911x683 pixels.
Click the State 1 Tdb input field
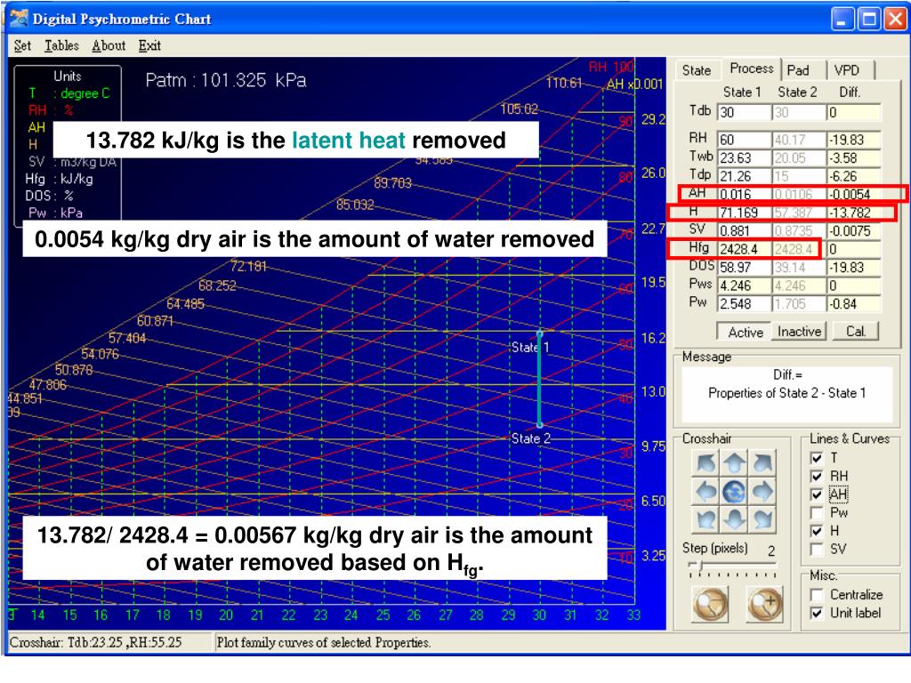pos(745,112)
